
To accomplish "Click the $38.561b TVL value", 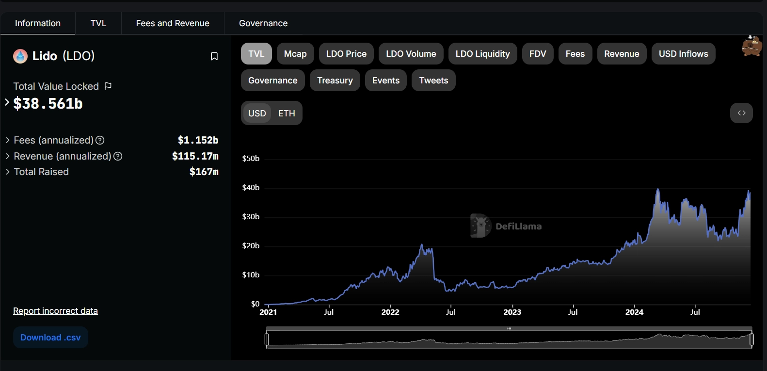I will 48,103.
